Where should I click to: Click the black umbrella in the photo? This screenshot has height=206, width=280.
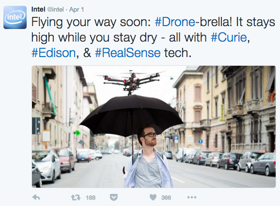coord(131,116)
